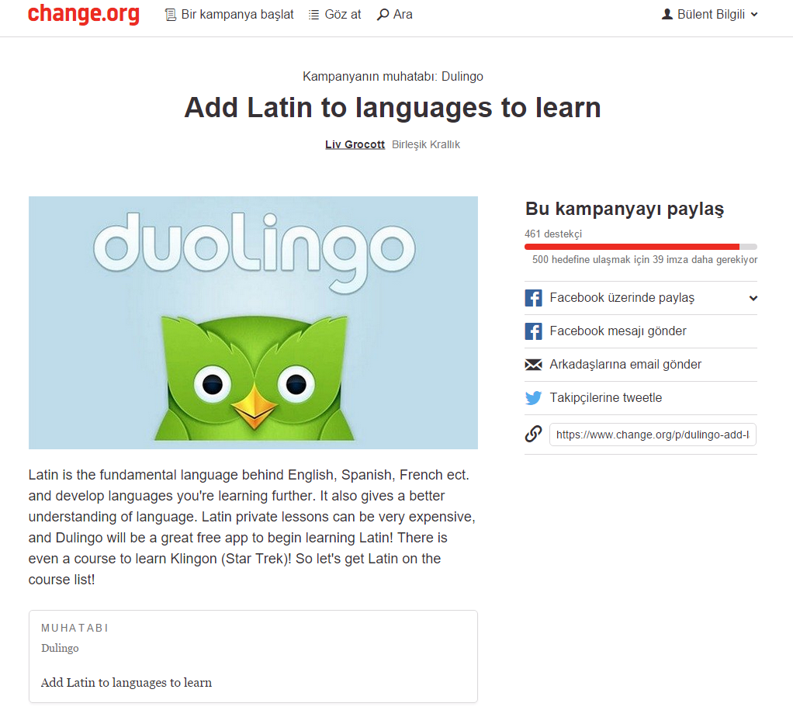Click the Facebook icon for üzerinde paylaş

(x=534, y=298)
